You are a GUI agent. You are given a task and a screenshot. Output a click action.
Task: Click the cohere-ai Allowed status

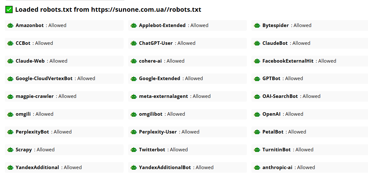click(175, 61)
